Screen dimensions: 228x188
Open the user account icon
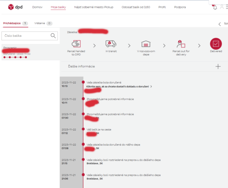click(222, 7)
